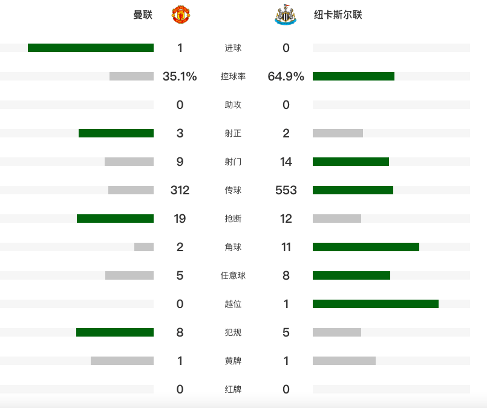Click Newcastle's 553 passes value

[x=286, y=191]
